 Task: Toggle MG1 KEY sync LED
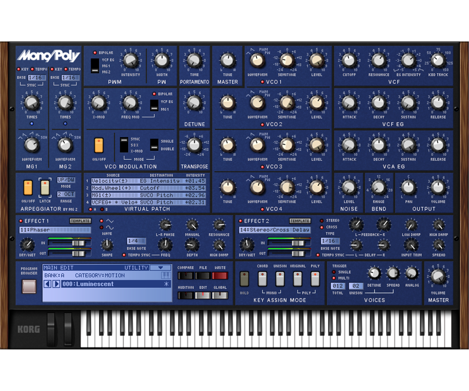[19, 69]
